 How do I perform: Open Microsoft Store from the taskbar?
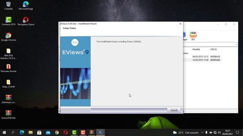[x=39, y=133]
